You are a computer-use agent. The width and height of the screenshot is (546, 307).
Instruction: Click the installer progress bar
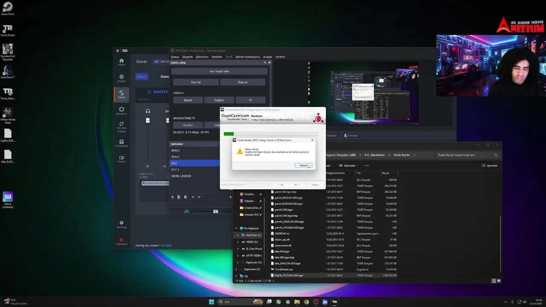coord(271,134)
